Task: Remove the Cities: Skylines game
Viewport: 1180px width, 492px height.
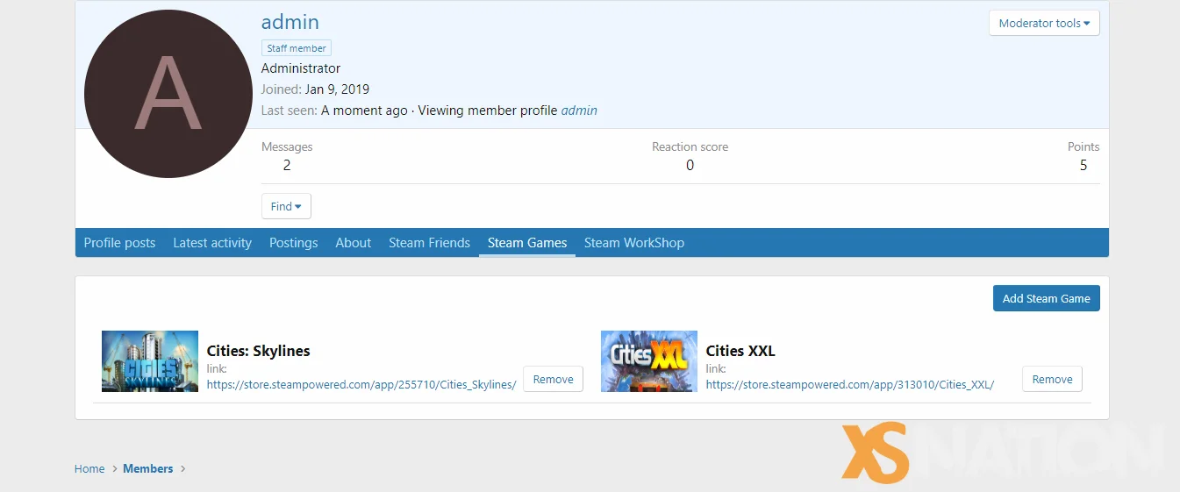Action: pos(553,379)
